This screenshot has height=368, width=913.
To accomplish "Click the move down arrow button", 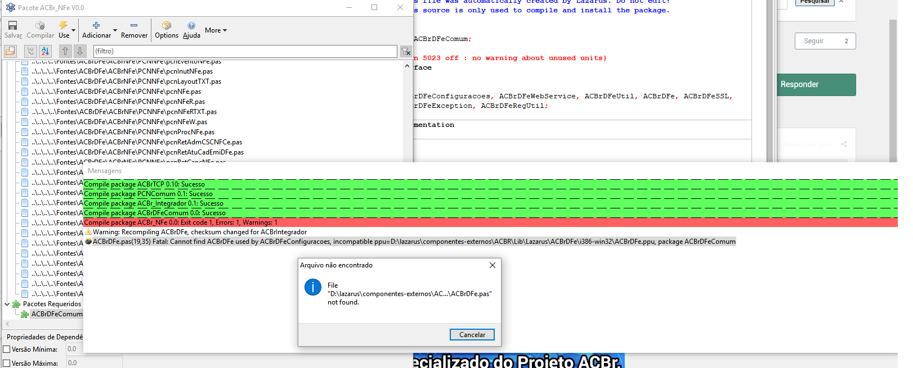I will click(80, 51).
